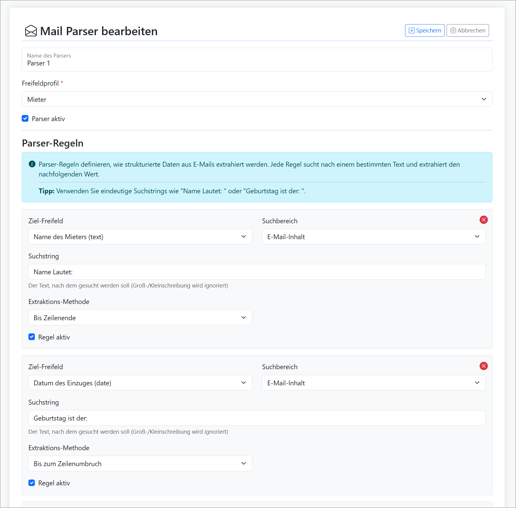Cancel editing via the Abbrechen button

(x=467, y=30)
